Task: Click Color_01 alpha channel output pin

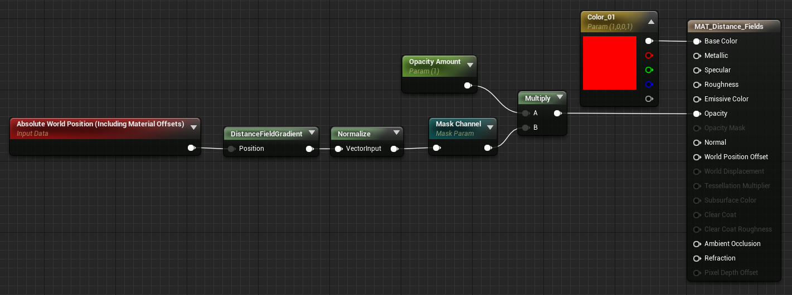Action: [649, 99]
